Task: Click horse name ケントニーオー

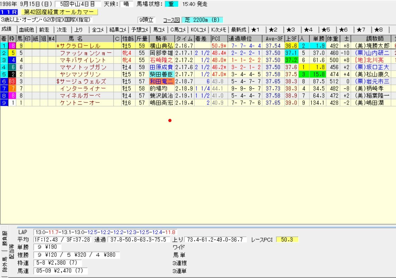Action: 80,102
